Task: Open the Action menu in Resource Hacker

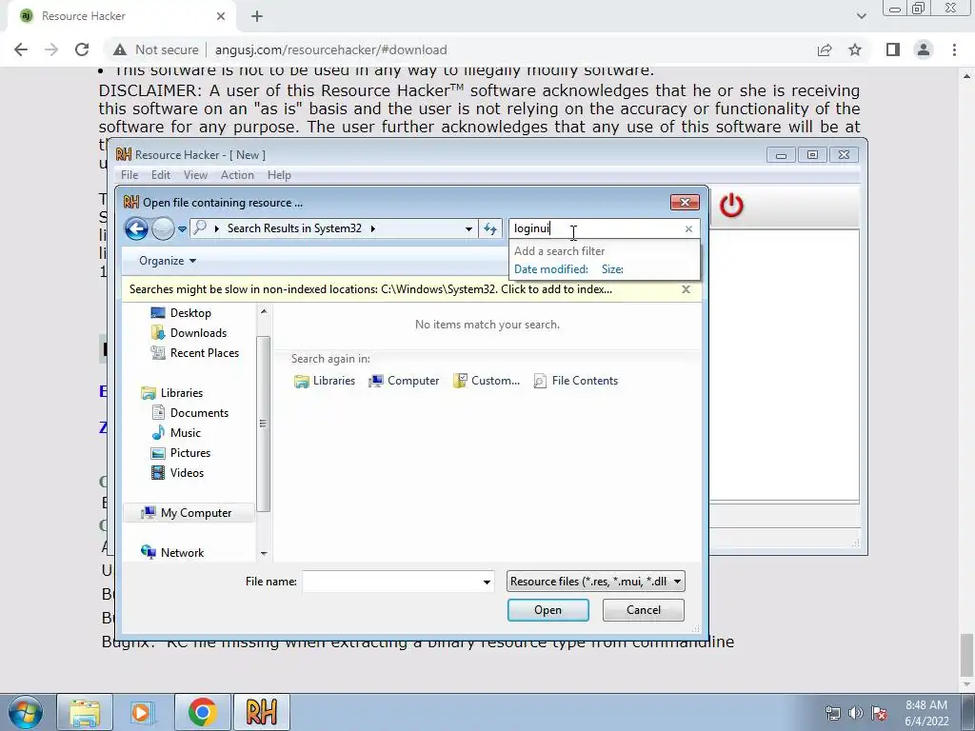Action: tap(237, 175)
